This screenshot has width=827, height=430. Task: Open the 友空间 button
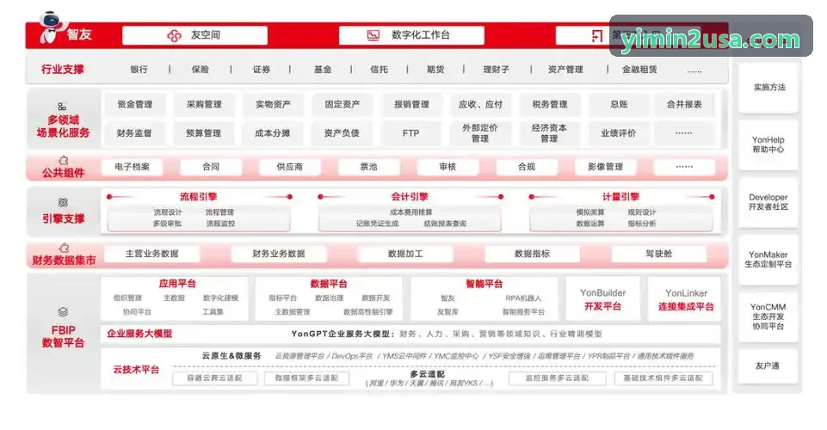point(194,35)
